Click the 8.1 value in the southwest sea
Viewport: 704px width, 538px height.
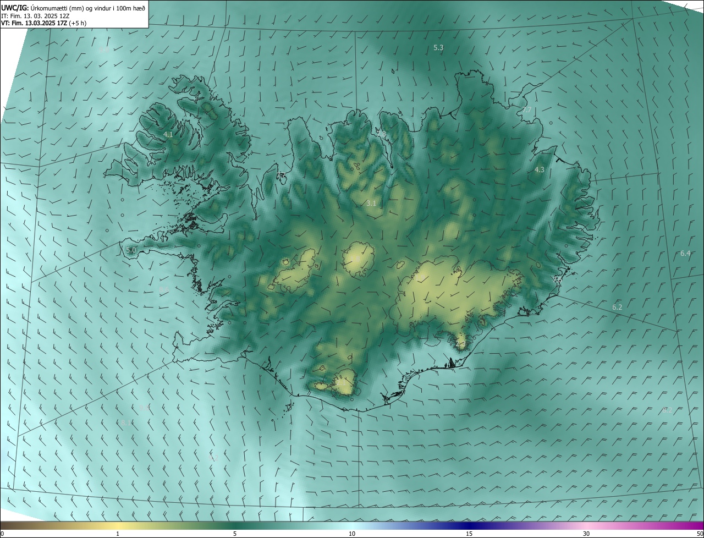pos(126,422)
